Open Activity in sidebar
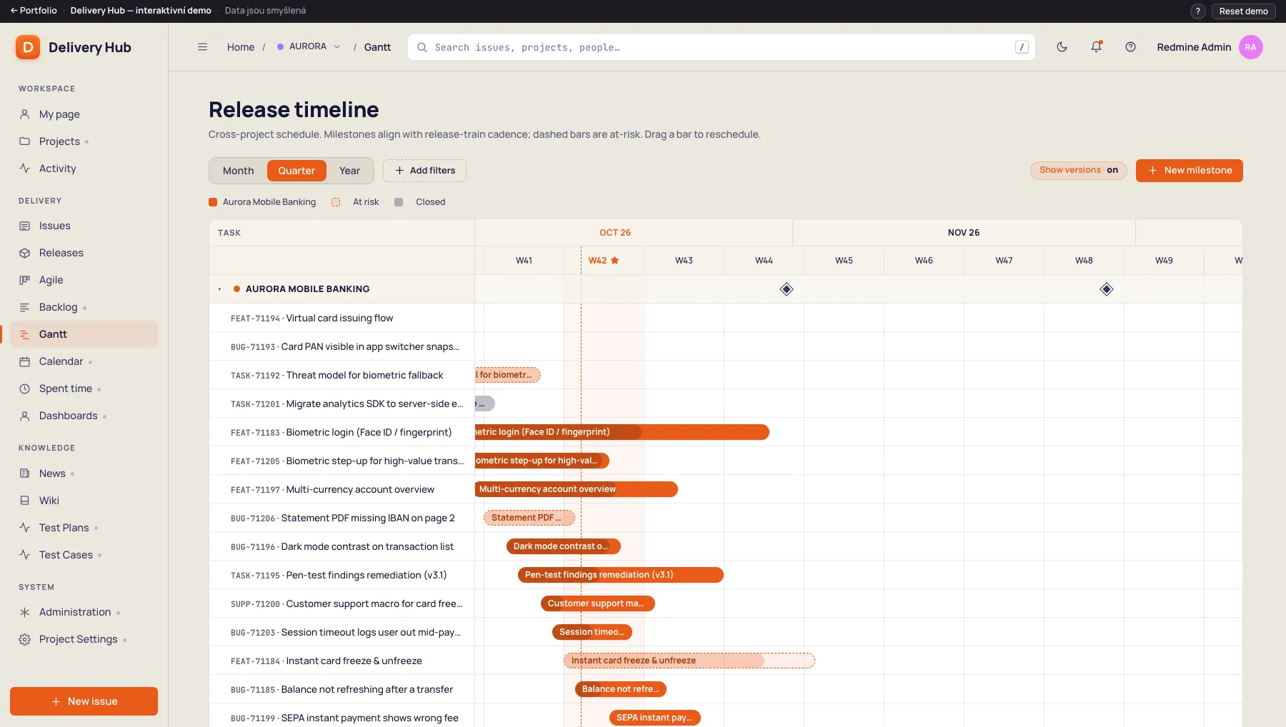 84,169
